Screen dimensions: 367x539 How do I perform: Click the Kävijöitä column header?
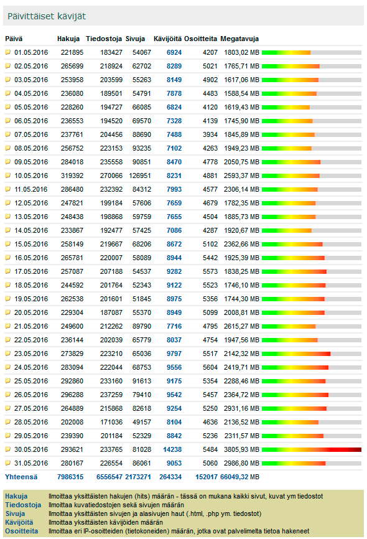click(x=168, y=39)
